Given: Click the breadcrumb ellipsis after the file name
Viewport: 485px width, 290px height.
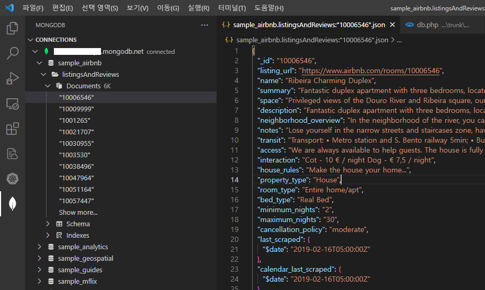Looking at the screenshot, I should coord(399,40).
